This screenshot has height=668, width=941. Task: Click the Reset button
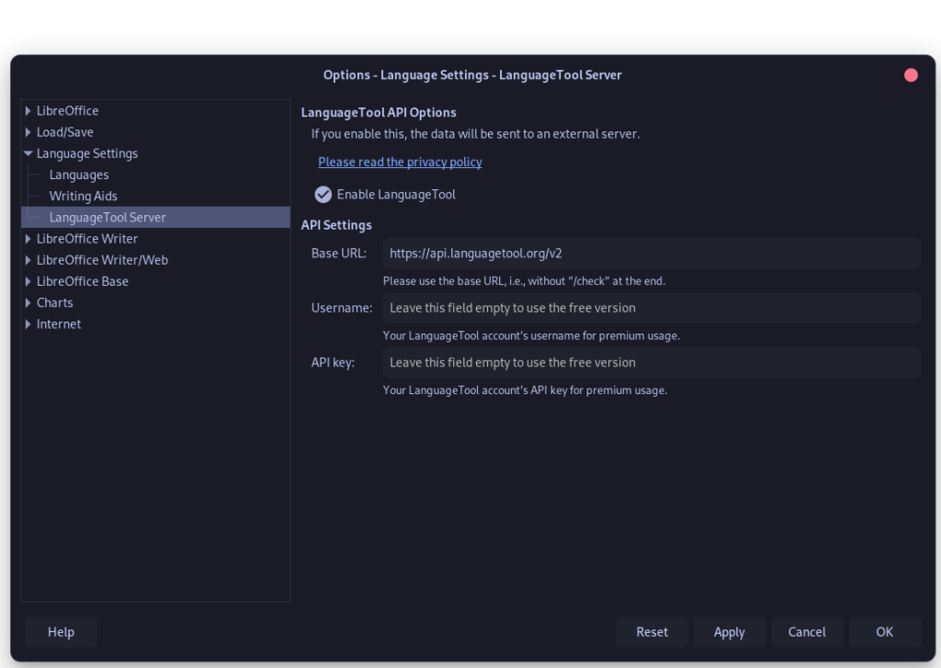(652, 632)
